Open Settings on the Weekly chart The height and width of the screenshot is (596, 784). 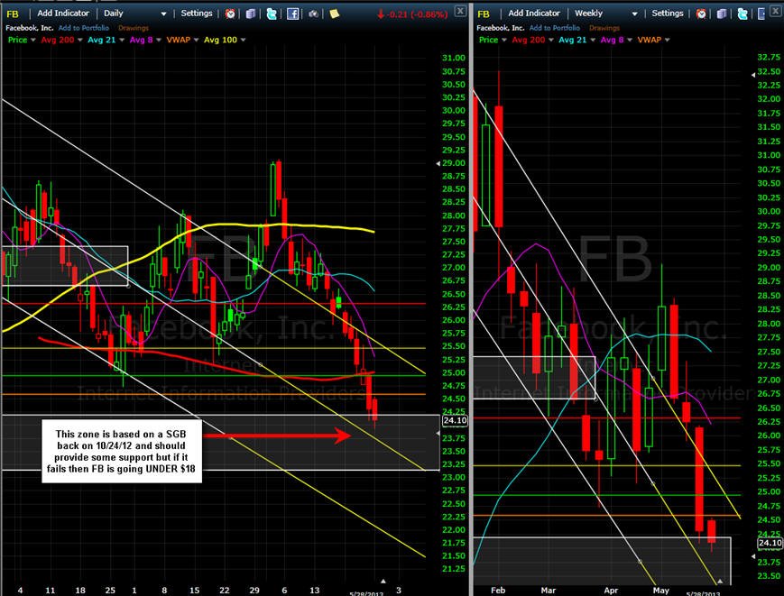[667, 14]
